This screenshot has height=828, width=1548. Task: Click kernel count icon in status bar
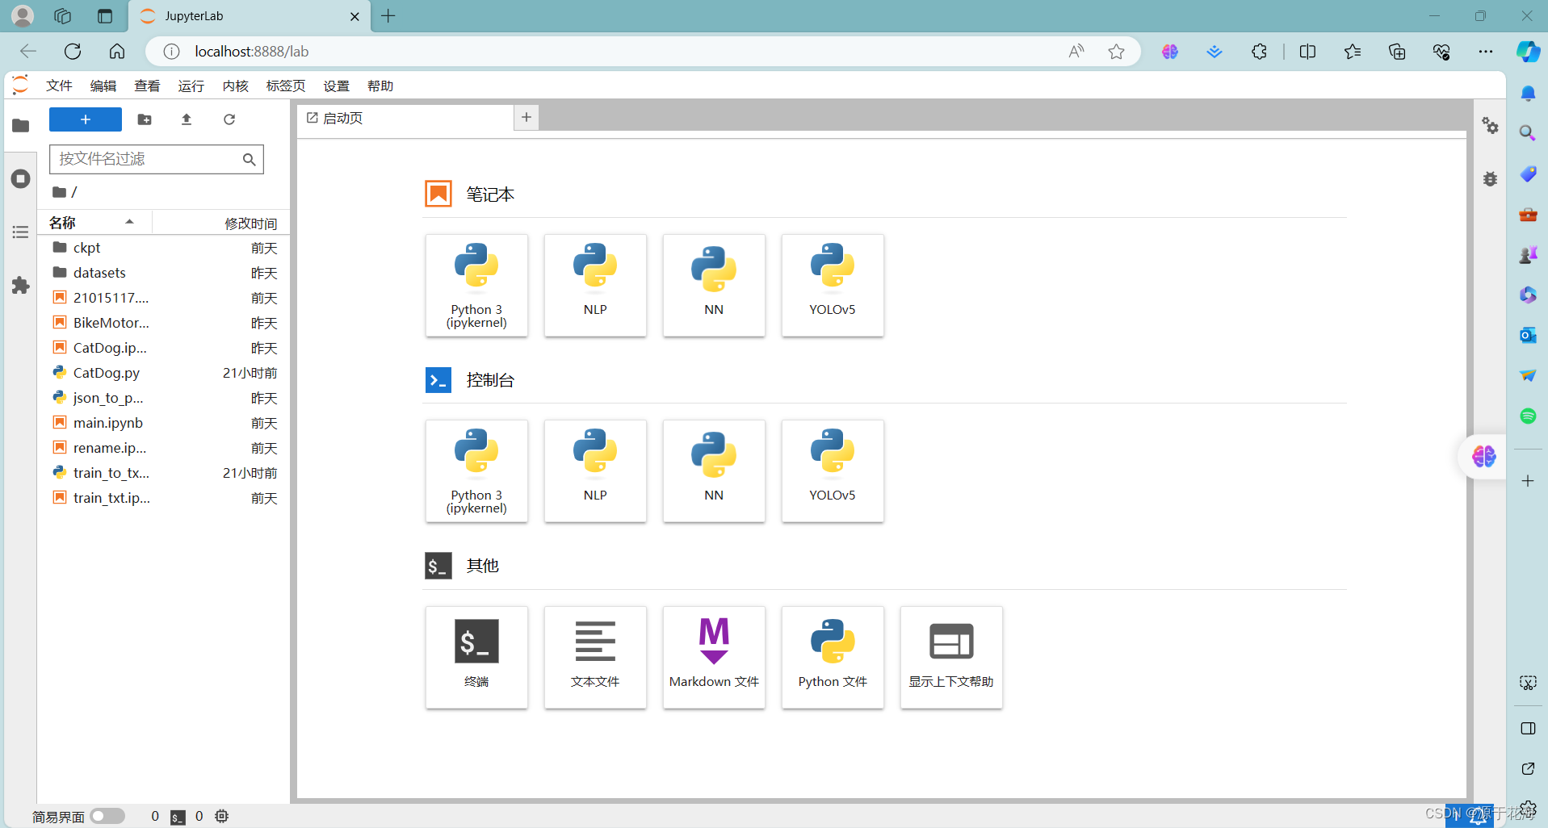(222, 816)
